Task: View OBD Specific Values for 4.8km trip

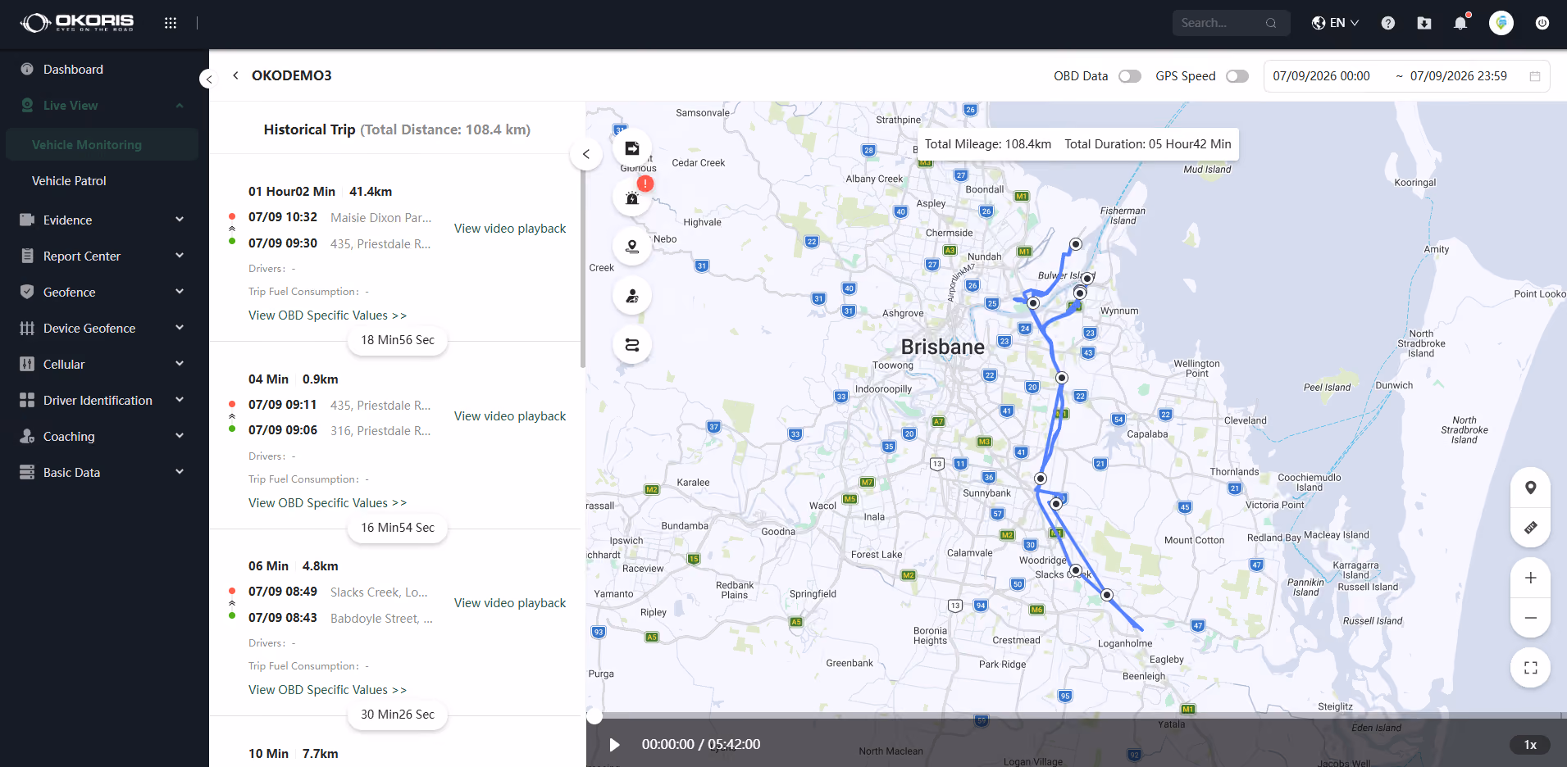Action: (x=327, y=689)
